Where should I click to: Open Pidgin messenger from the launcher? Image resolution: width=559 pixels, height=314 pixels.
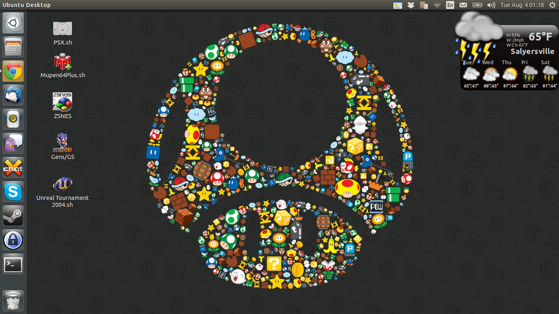13,144
